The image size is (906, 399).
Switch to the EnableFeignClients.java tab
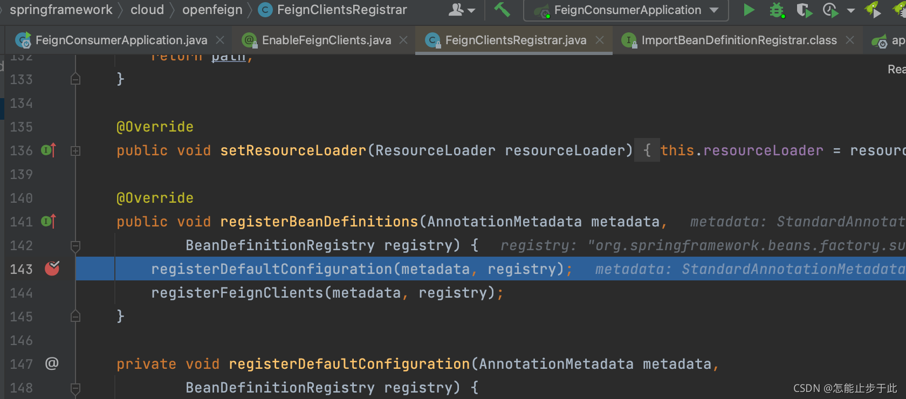pos(327,40)
